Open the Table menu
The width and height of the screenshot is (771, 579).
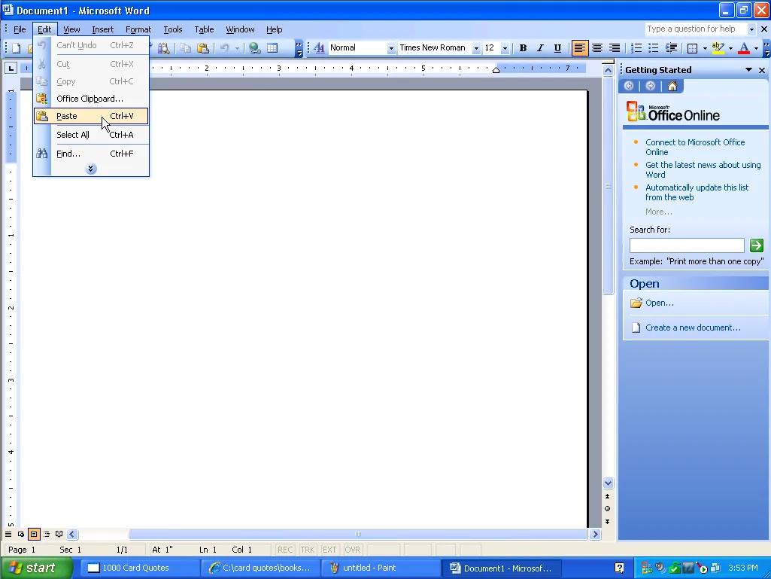[x=204, y=29]
